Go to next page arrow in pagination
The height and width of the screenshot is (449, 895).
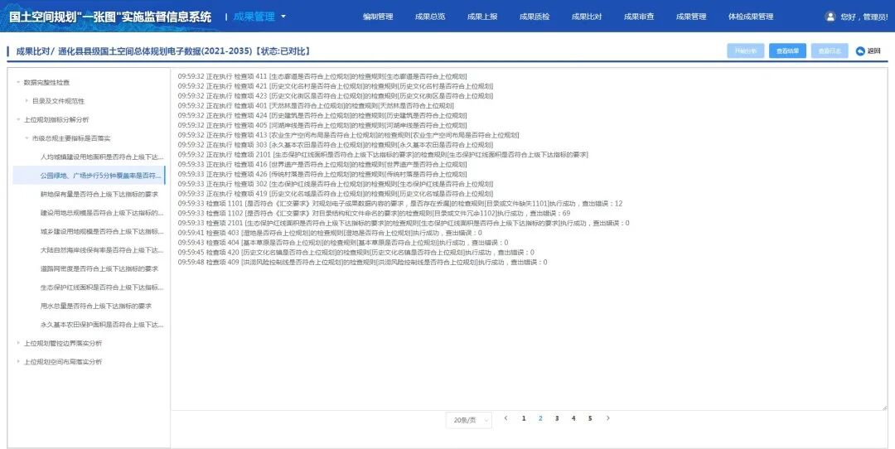608,418
